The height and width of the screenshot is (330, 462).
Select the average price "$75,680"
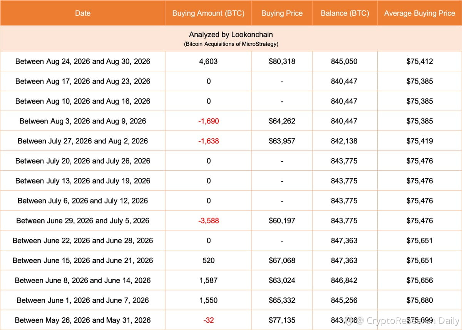click(x=420, y=300)
